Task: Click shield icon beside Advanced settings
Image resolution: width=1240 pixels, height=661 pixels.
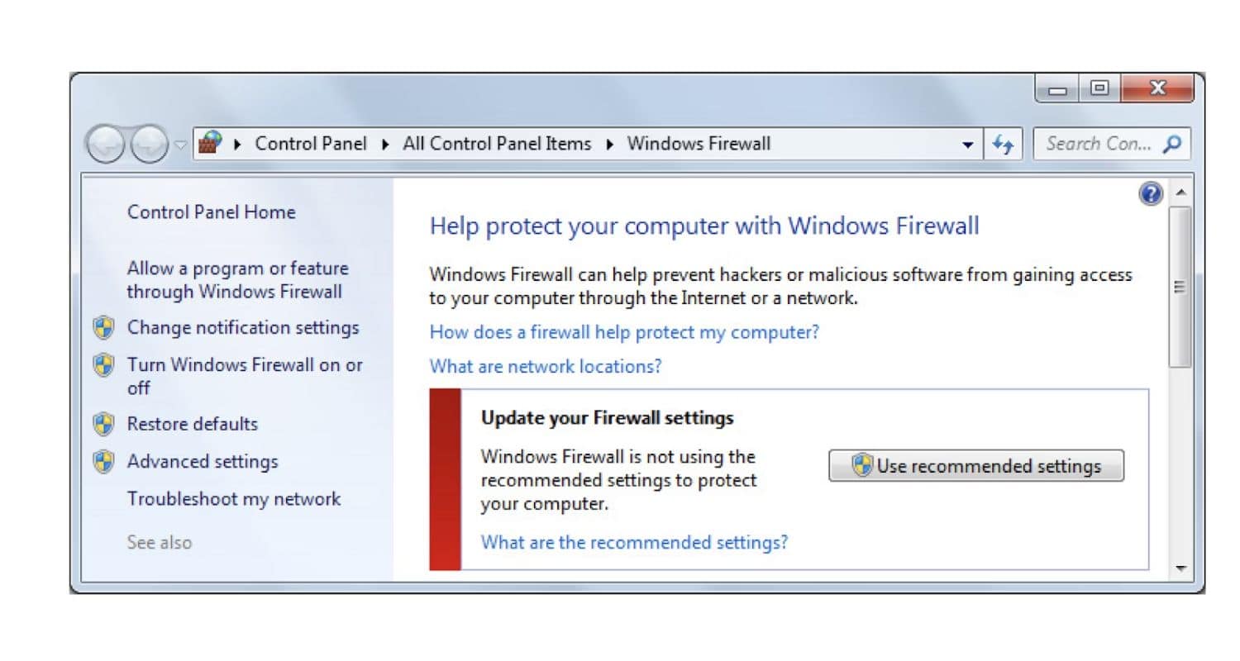Action: click(x=103, y=462)
